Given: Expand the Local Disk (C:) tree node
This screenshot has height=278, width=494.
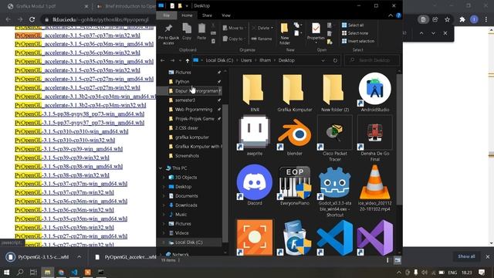Looking at the screenshot, I should click(x=163, y=242).
